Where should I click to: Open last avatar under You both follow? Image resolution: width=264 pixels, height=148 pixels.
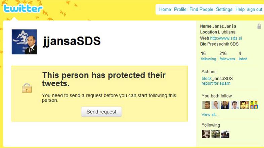(254, 105)
